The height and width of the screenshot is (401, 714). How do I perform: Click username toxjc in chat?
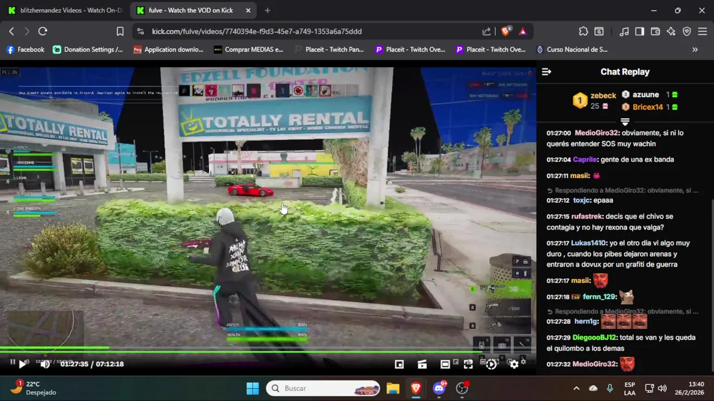tap(582, 200)
